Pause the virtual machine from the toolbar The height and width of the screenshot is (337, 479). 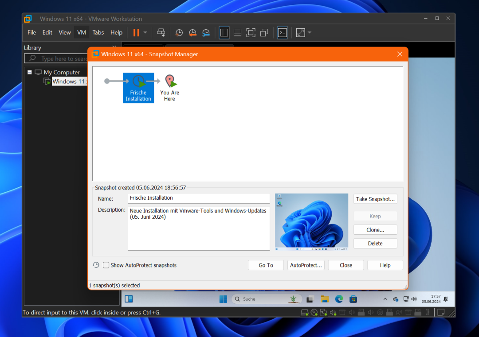tap(136, 33)
